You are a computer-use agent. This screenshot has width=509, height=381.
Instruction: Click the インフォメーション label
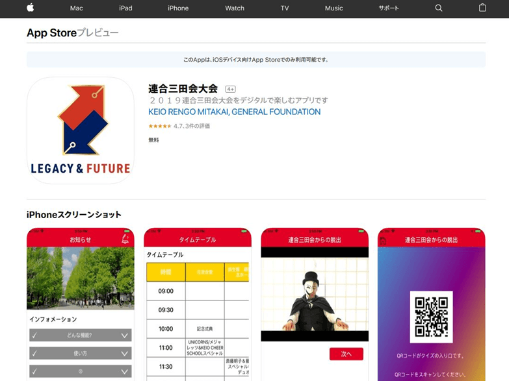click(x=53, y=319)
